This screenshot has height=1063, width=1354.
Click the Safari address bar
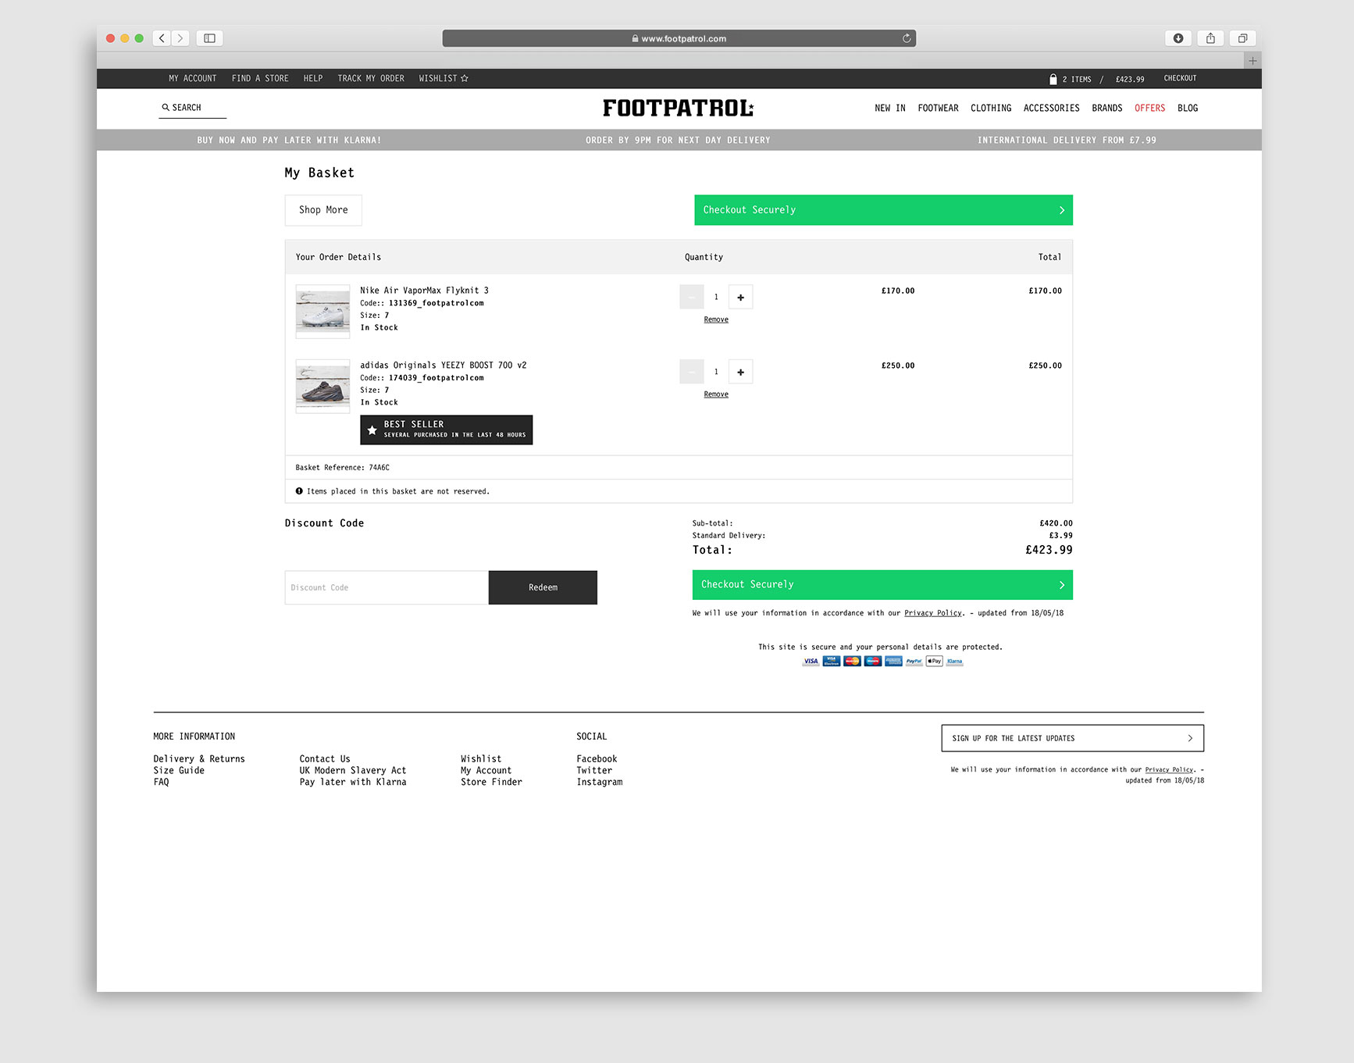click(x=679, y=38)
